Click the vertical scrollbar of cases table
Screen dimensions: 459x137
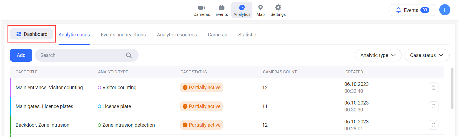coord(452,88)
